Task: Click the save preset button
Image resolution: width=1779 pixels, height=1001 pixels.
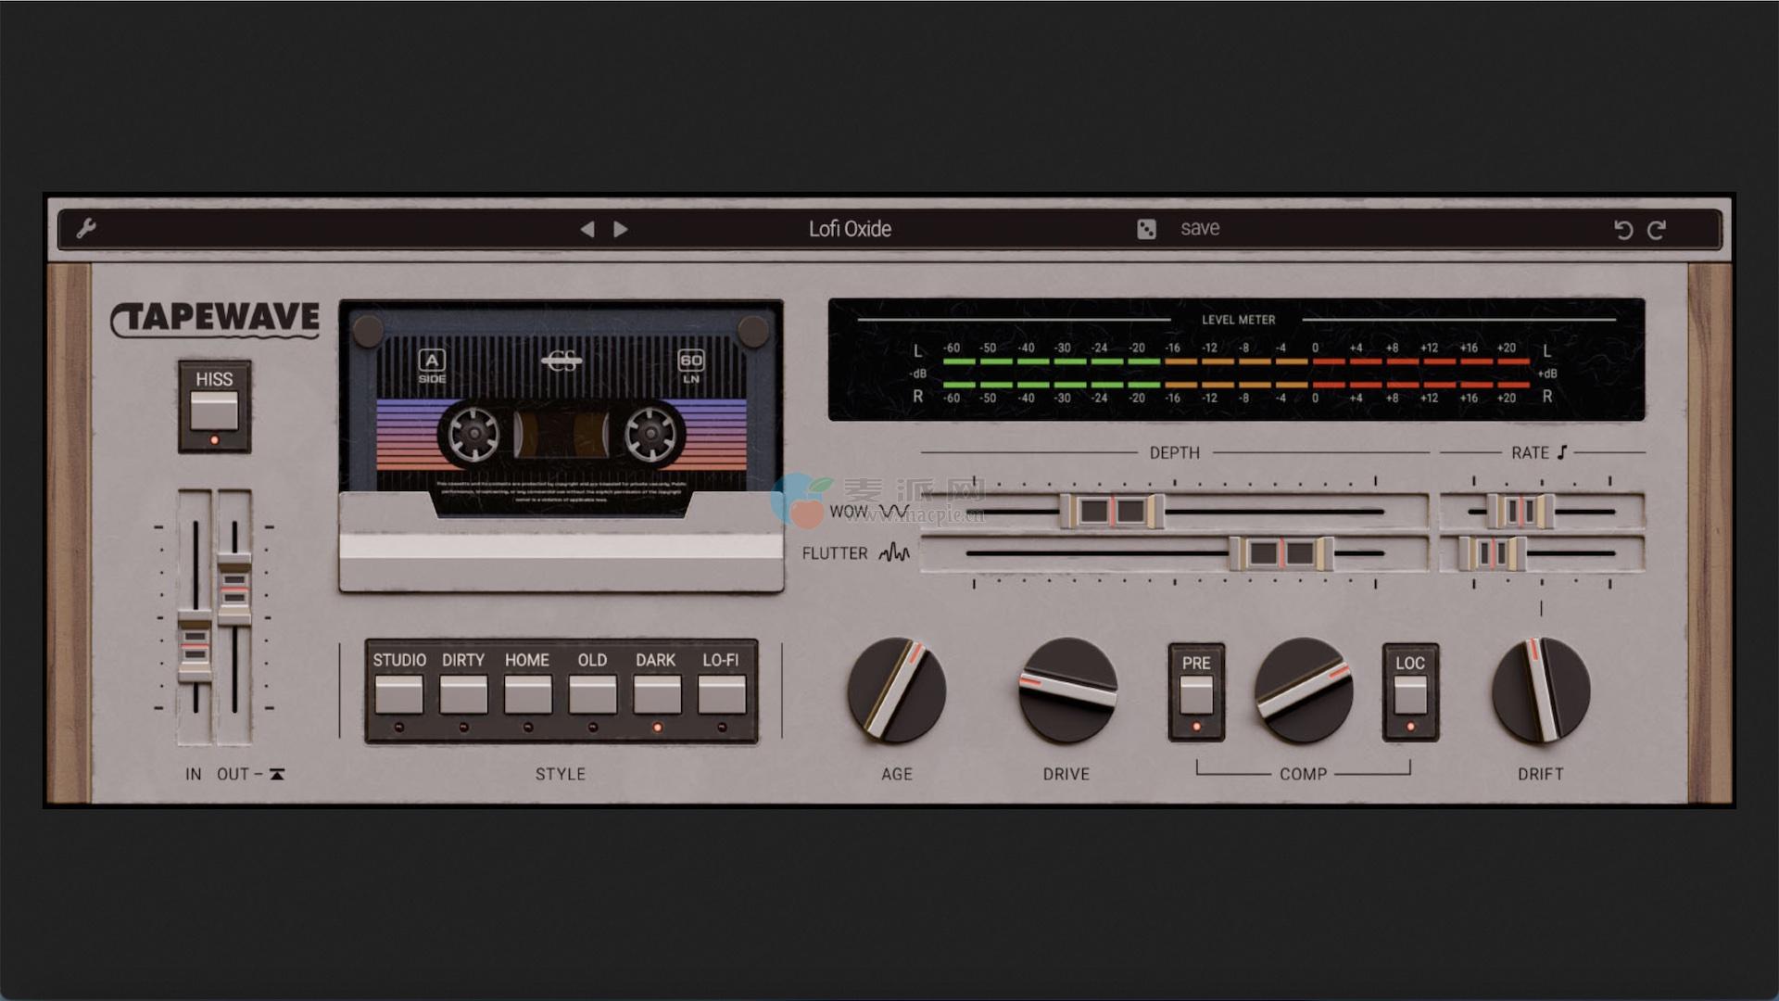Action: pyautogui.click(x=1199, y=229)
